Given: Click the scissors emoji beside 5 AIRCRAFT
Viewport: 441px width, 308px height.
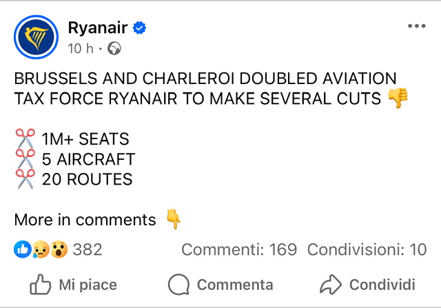Looking at the screenshot, I should click(x=25, y=159).
